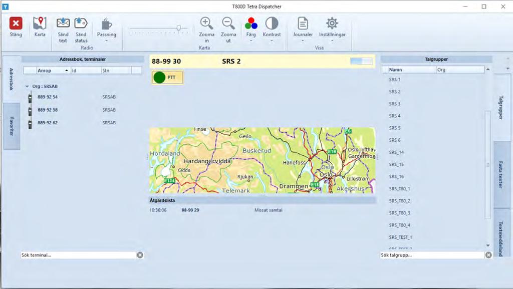The height and width of the screenshot is (289, 513).
Task: Click the T800D app icon in title bar
Action: 5,7
